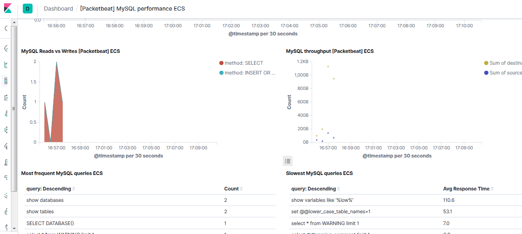Sort Most frequent queries by Count
The image size is (522, 234).
pos(241,189)
